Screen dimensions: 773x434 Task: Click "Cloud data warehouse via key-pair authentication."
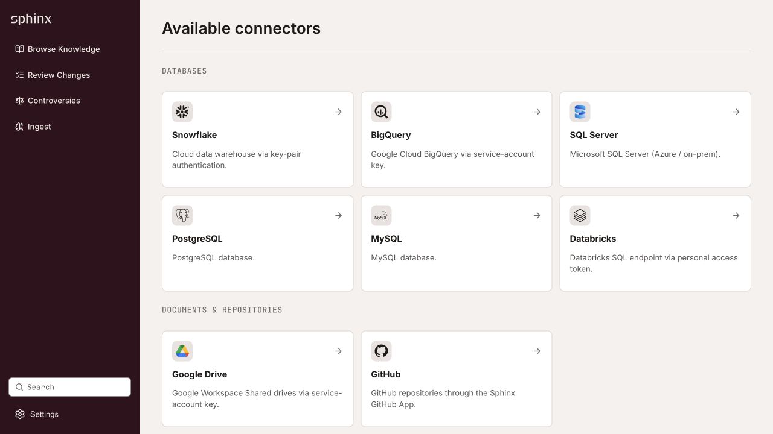(x=236, y=160)
